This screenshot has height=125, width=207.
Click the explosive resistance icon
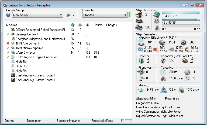point(187,49)
